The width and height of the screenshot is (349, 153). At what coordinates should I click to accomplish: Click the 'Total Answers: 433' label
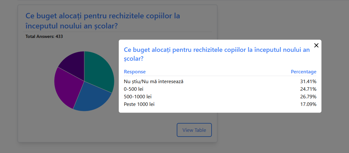tap(44, 37)
